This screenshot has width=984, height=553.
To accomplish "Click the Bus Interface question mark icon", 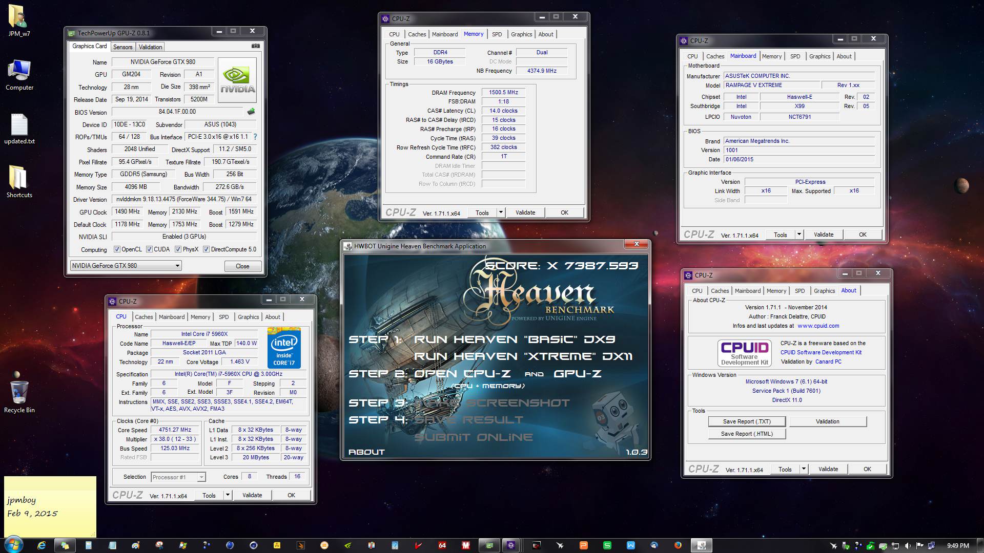I will tap(255, 137).
